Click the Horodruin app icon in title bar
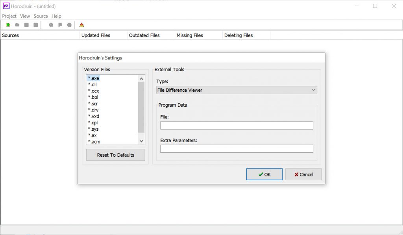This screenshot has width=403, height=235. point(6,6)
